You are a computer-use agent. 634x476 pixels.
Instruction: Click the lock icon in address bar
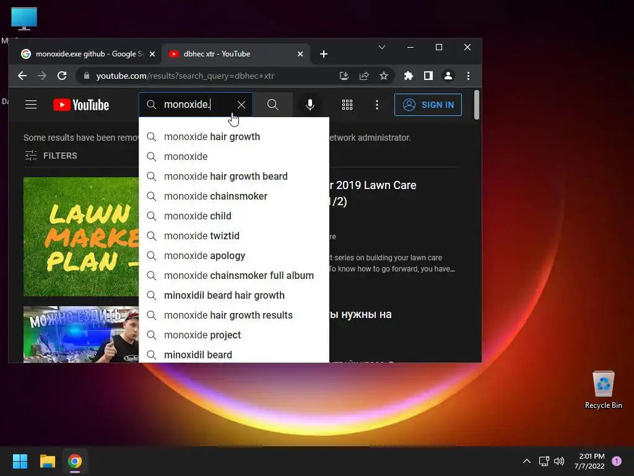tap(86, 76)
